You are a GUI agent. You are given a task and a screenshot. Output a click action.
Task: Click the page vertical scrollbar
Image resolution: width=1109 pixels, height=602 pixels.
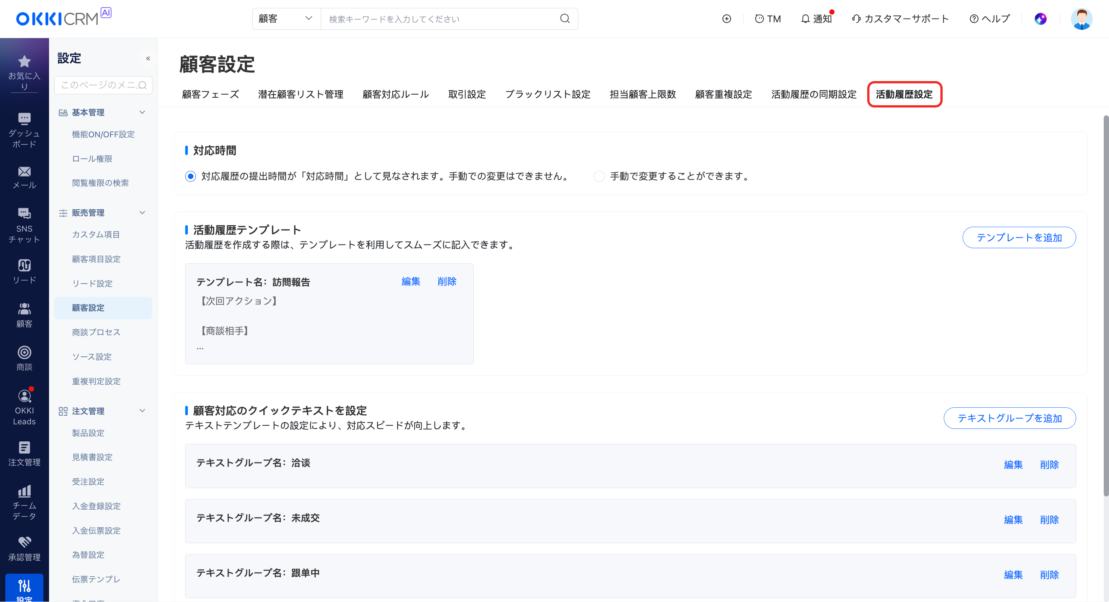tap(1106, 306)
